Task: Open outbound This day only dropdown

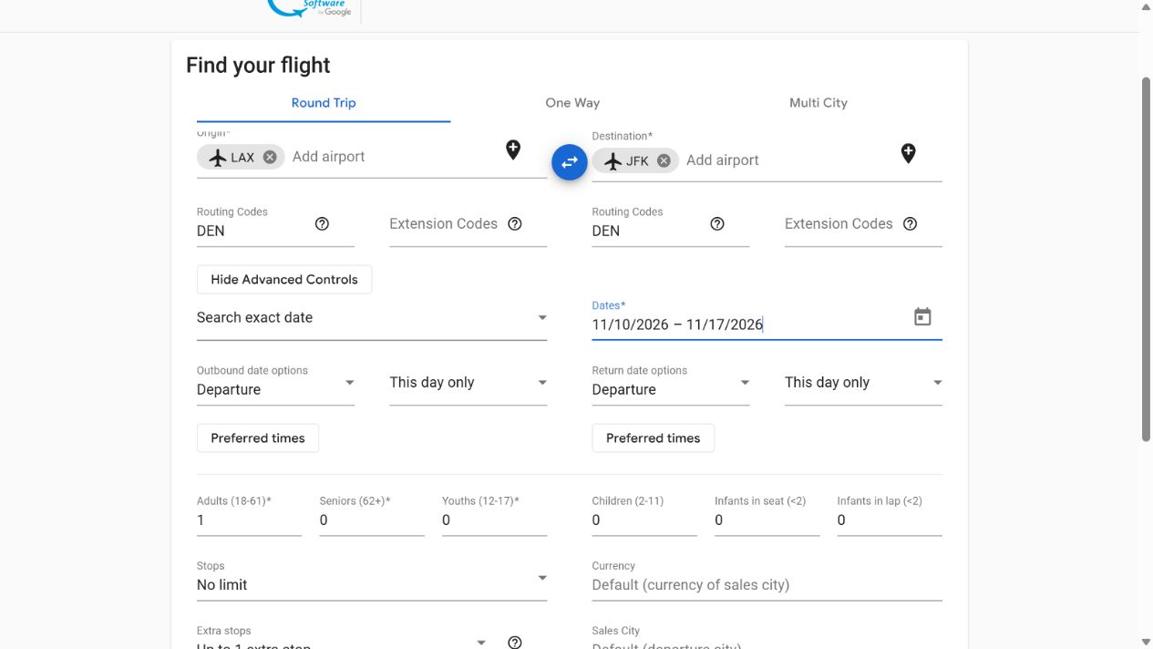Action: click(x=468, y=383)
